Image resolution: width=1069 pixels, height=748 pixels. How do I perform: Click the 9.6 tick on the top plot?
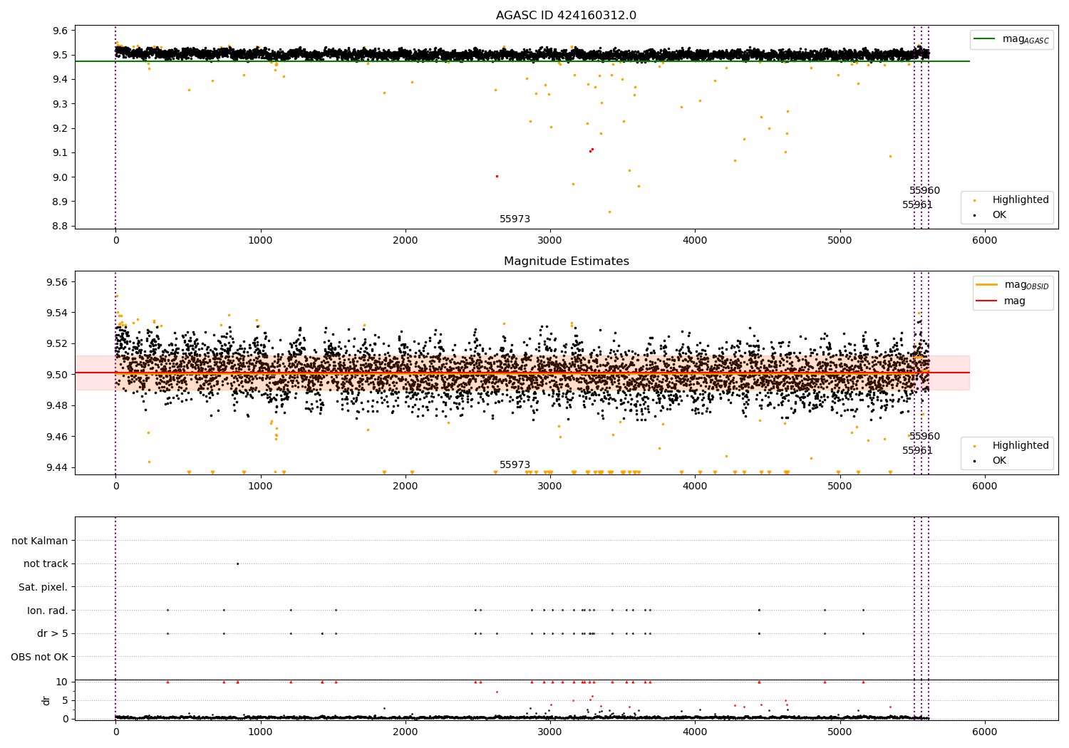pyautogui.click(x=61, y=31)
